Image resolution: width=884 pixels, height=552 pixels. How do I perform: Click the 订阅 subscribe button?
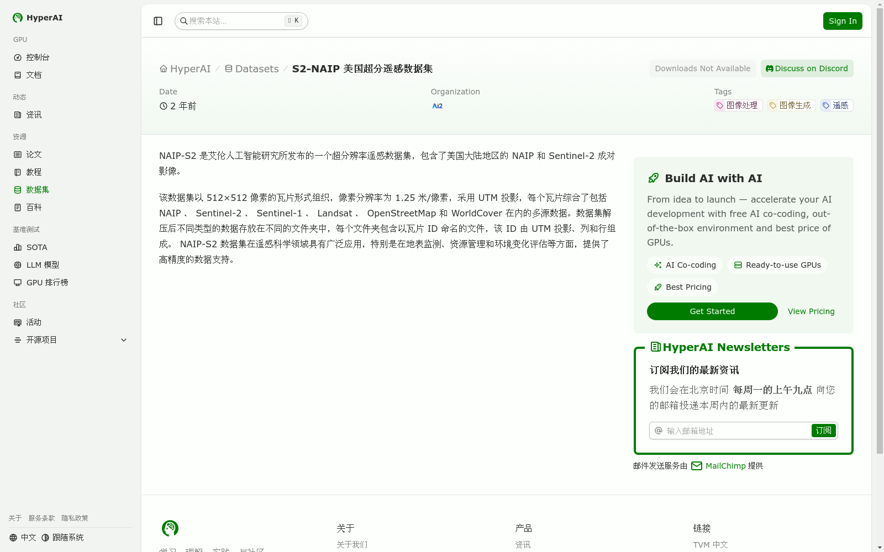pyautogui.click(x=824, y=431)
